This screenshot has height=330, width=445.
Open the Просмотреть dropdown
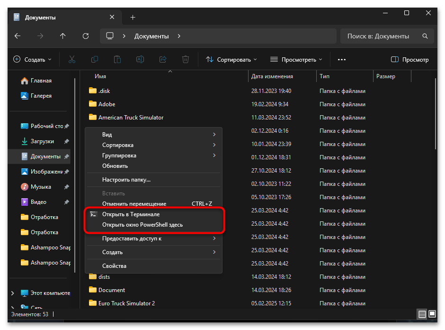click(296, 59)
